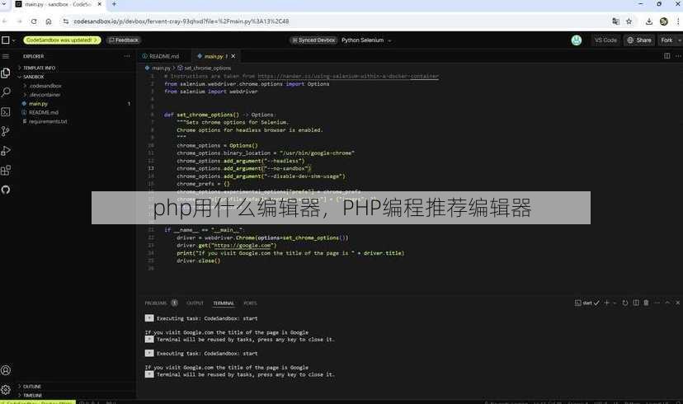
Task: Open main.py in the file tree
Action: click(38, 104)
